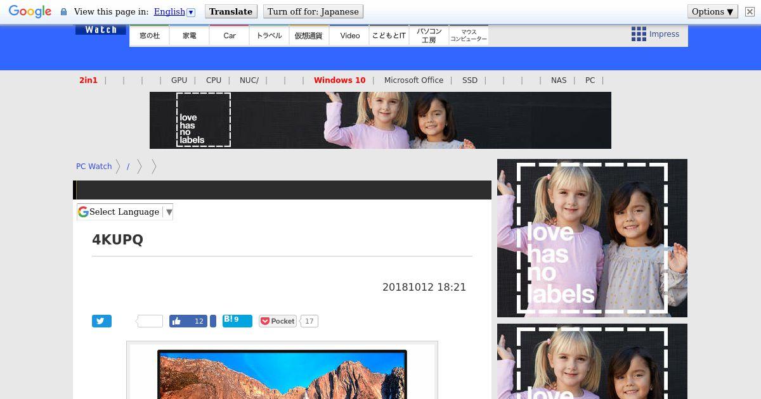Open the Impress grid menu icon

pyautogui.click(x=639, y=34)
